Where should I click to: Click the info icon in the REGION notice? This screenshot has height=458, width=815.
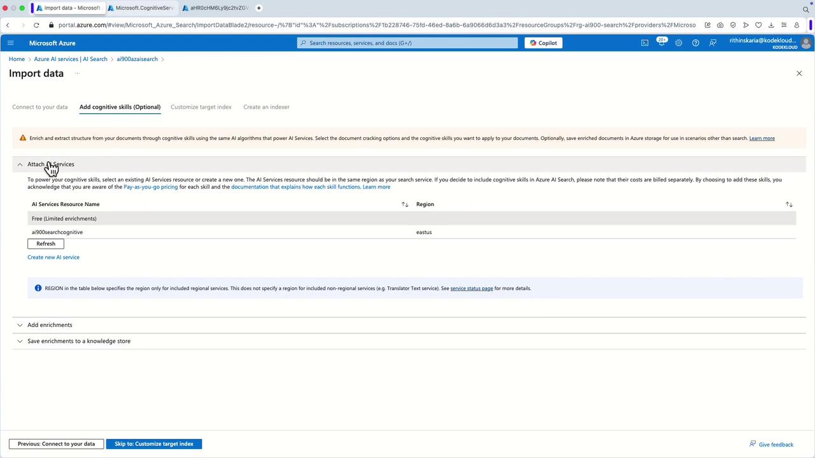pos(38,288)
